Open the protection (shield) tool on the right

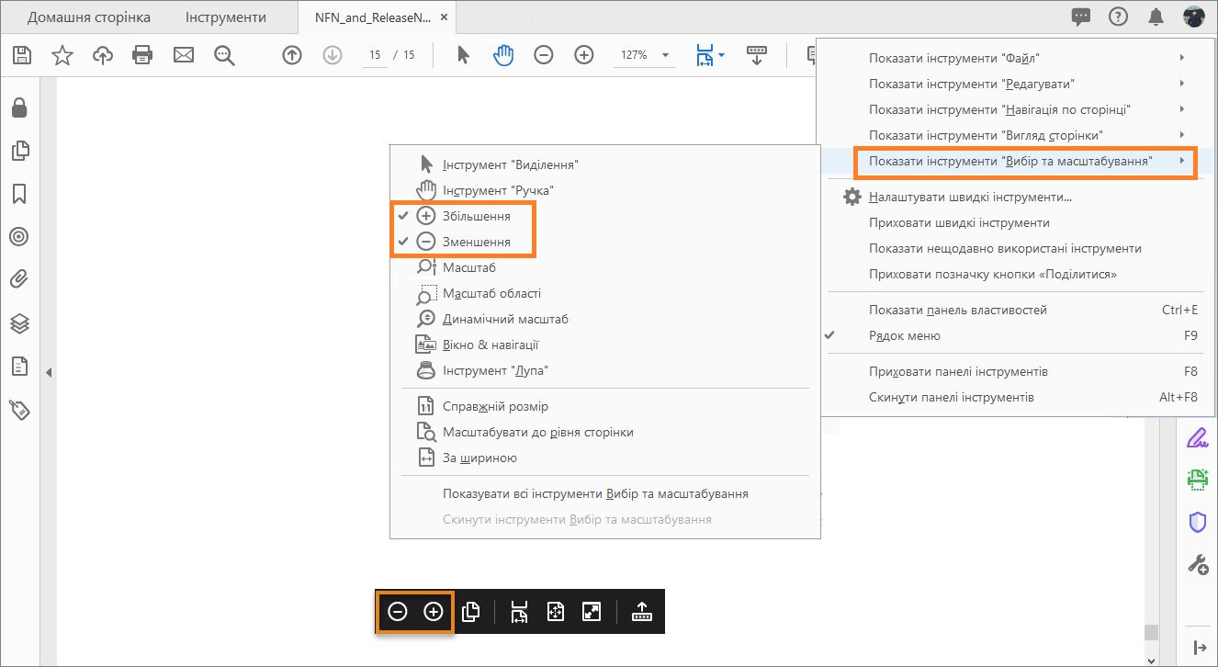(1197, 521)
